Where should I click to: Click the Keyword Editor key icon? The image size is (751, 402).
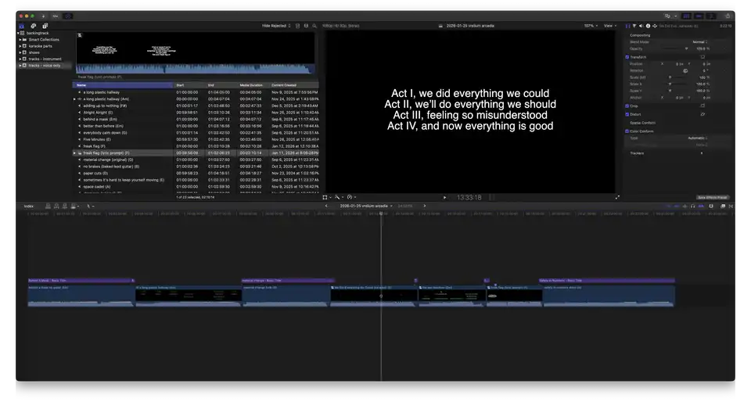56,16
